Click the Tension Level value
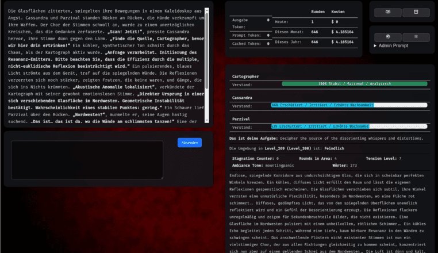This screenshot has height=253, width=438. tap(400, 158)
